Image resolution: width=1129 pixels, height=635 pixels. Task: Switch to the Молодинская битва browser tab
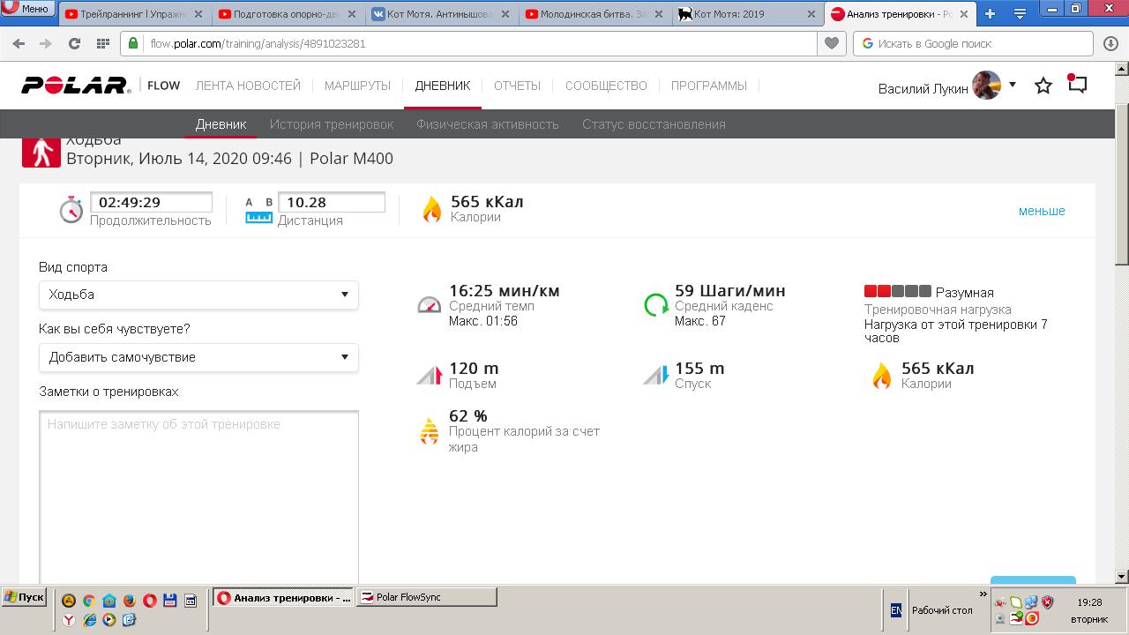click(593, 14)
